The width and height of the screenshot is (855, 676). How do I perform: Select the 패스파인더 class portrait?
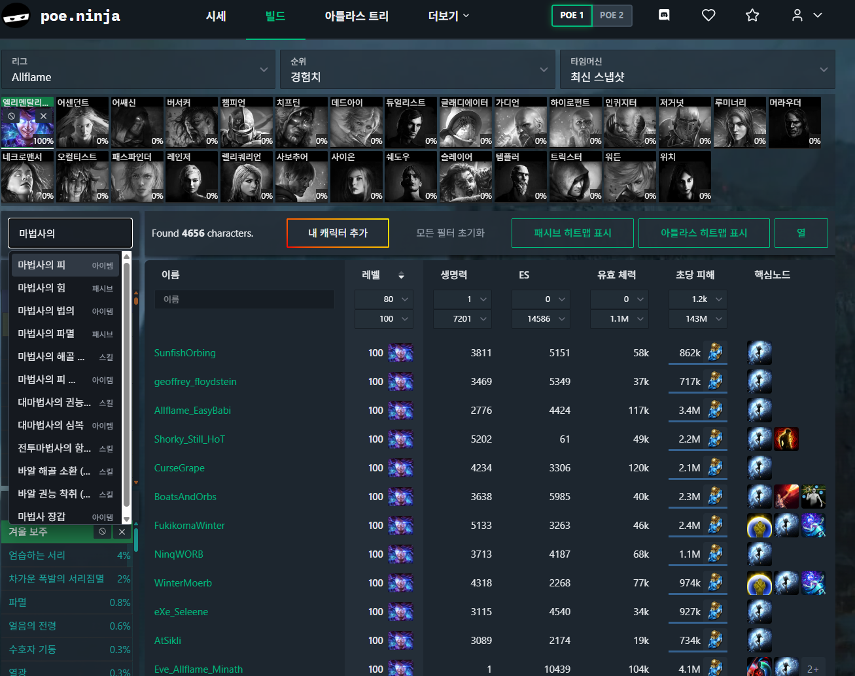click(137, 177)
